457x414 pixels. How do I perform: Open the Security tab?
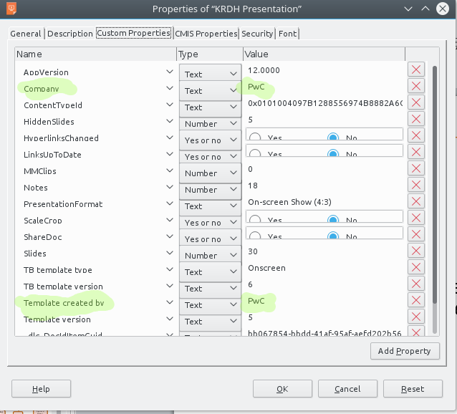[x=257, y=34]
